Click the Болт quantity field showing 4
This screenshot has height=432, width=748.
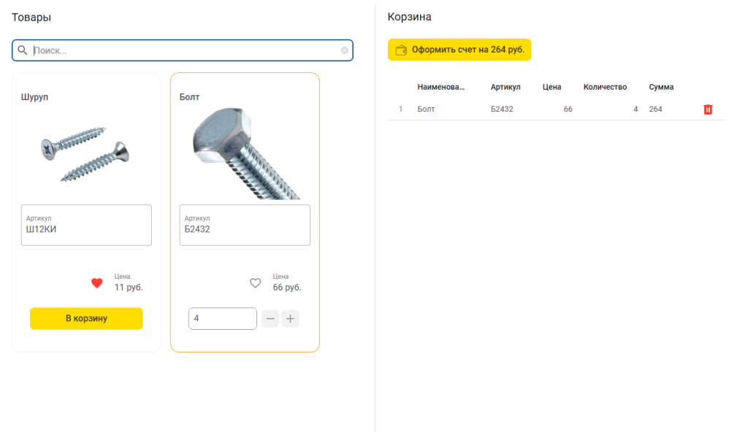point(222,318)
